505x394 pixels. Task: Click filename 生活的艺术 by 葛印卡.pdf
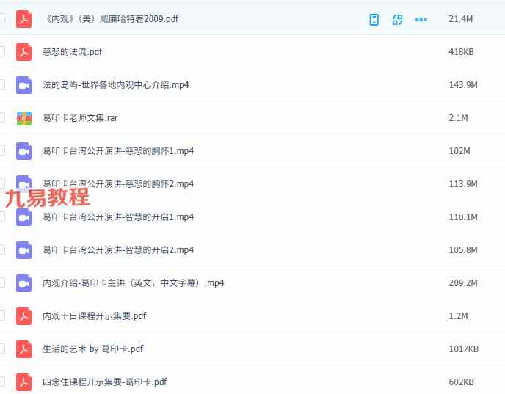(92, 349)
